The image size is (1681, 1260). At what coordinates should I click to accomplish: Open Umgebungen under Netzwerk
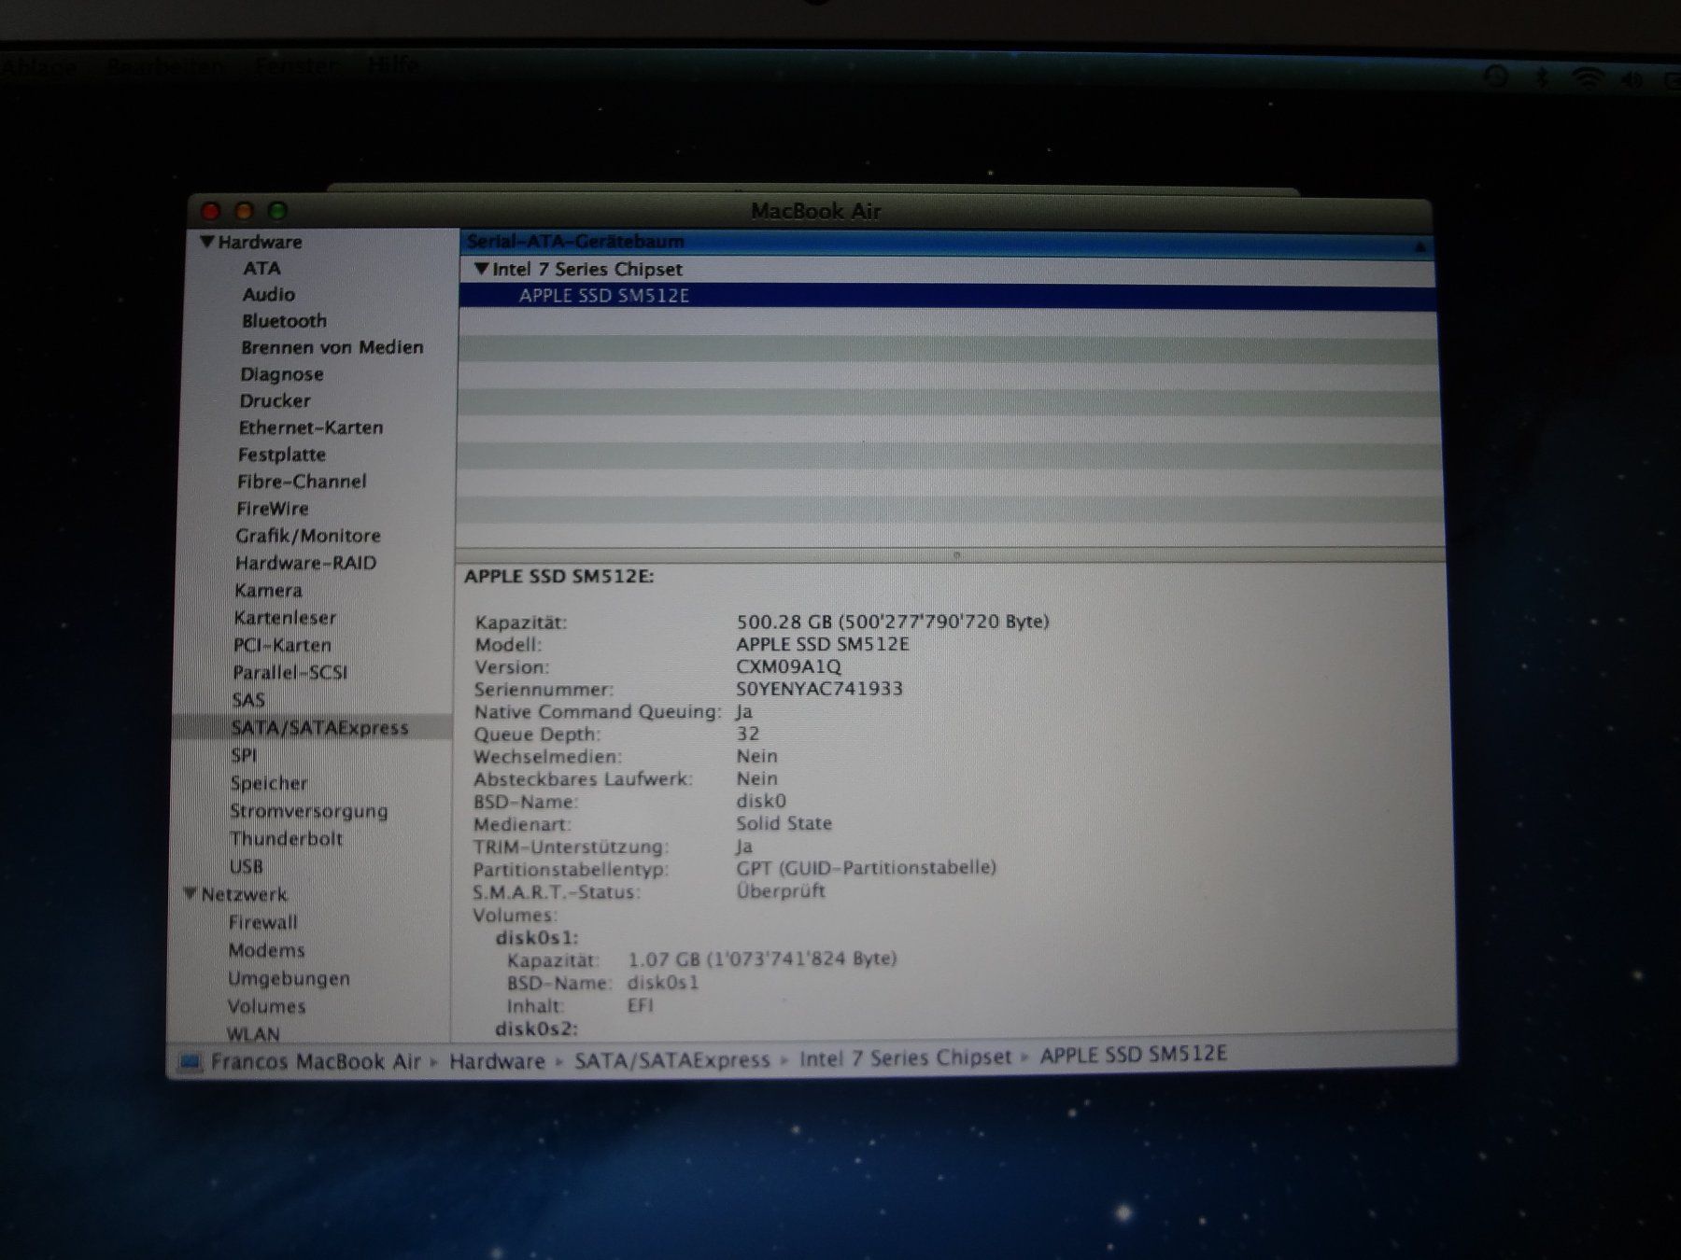(x=289, y=978)
